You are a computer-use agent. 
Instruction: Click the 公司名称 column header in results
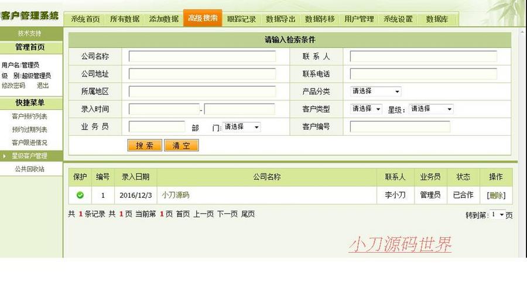point(267,177)
